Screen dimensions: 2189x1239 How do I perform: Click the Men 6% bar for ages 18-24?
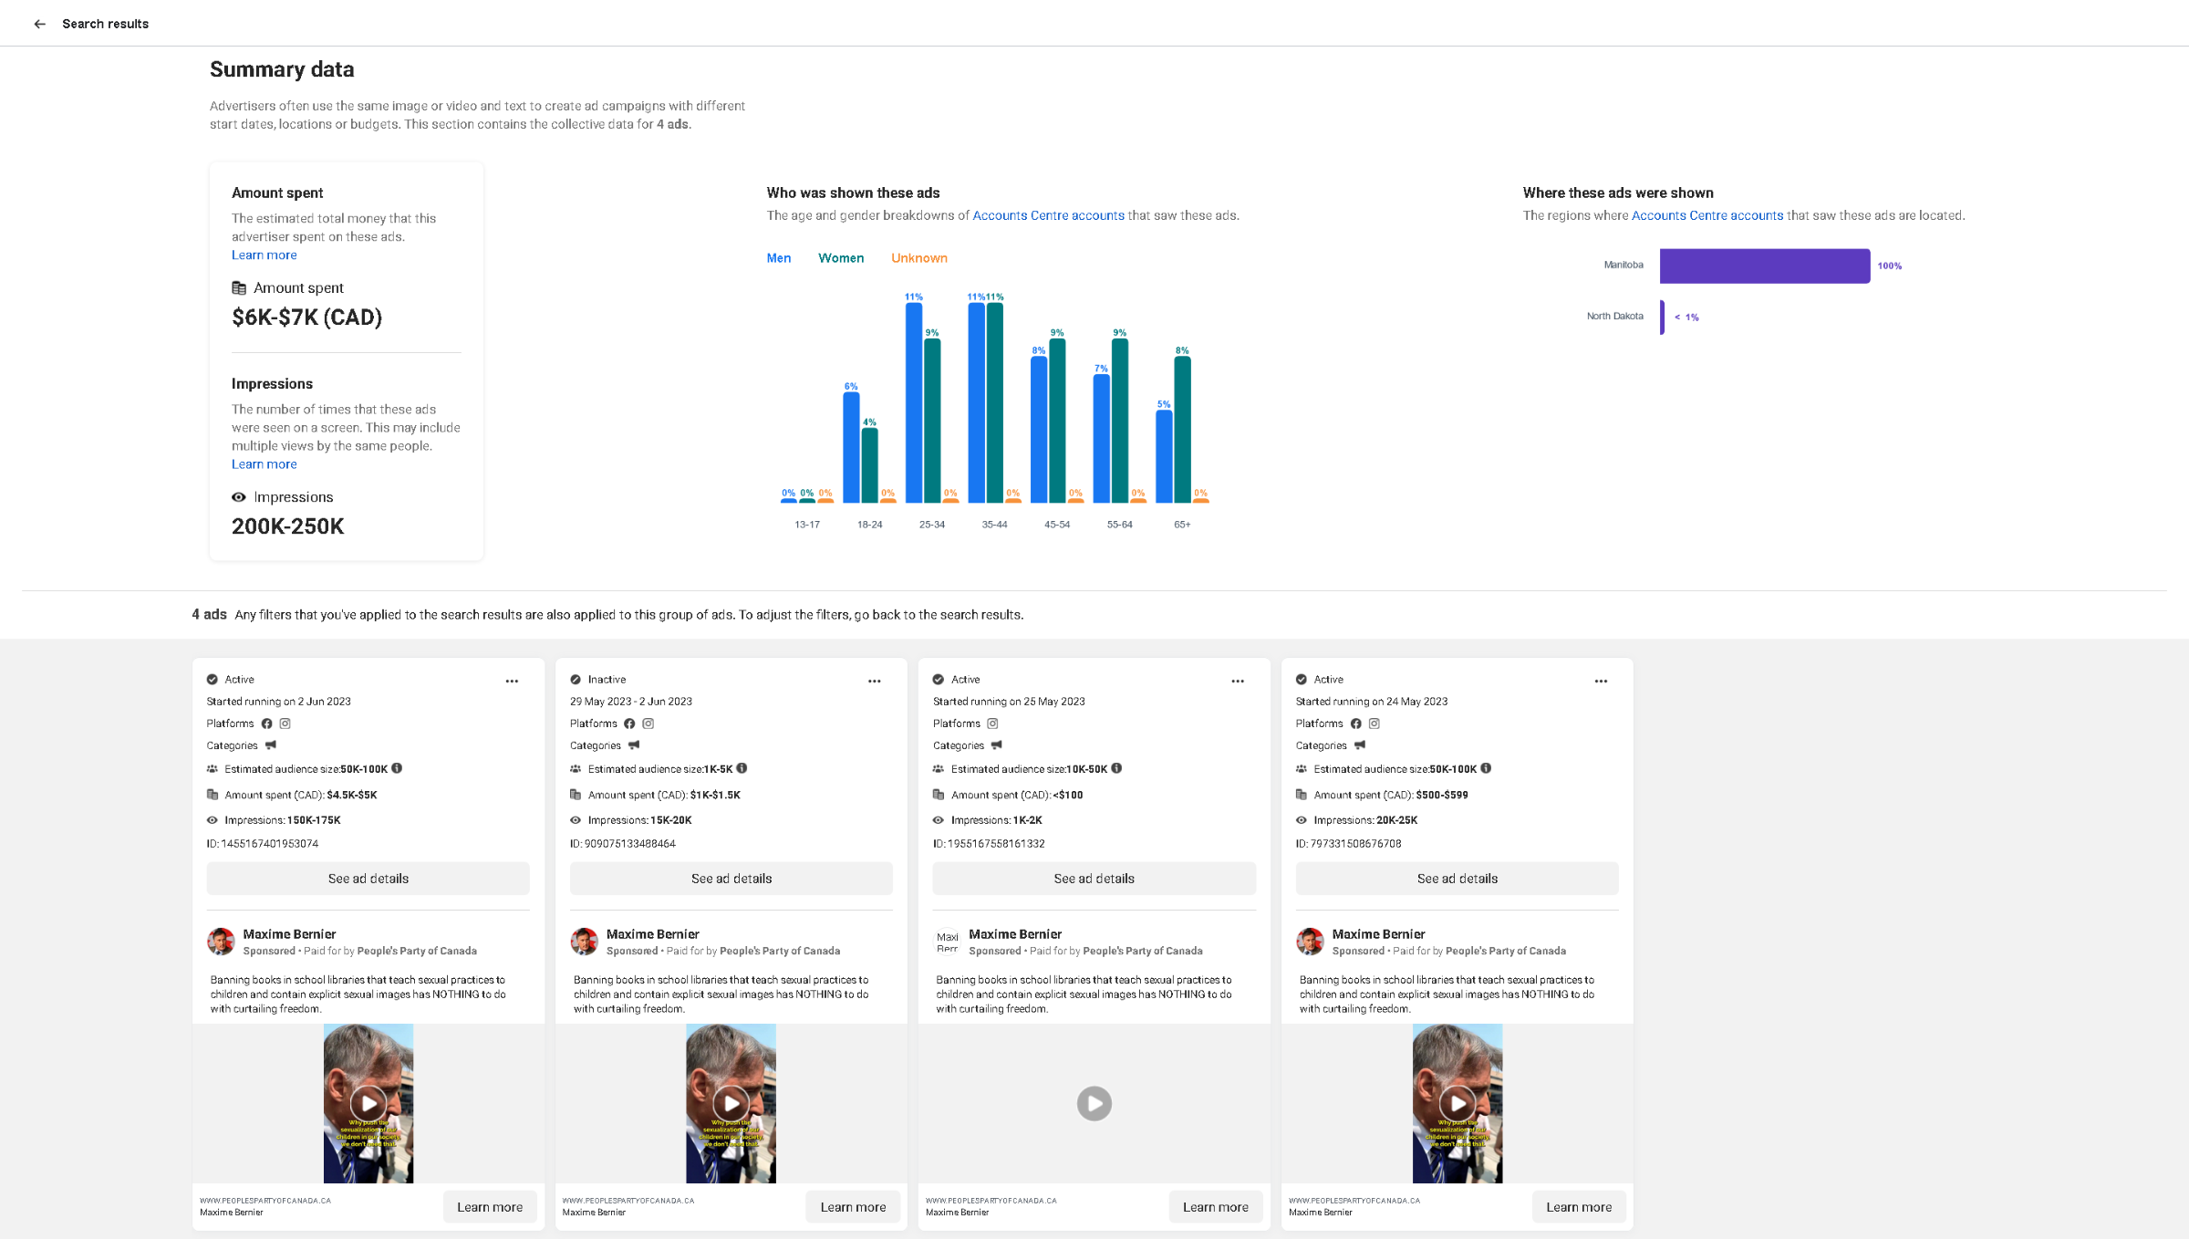click(851, 447)
